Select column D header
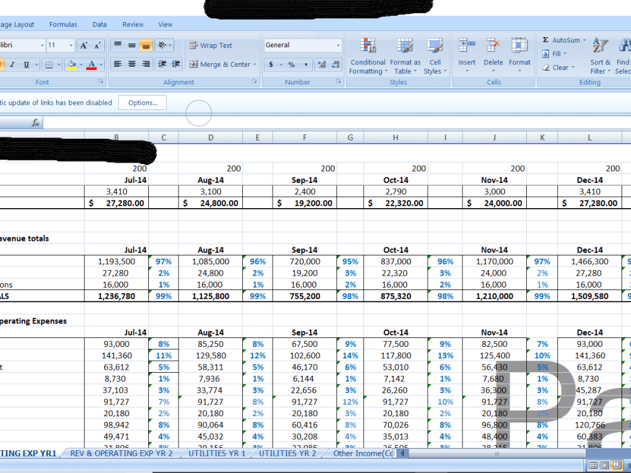Viewport: 631px width, 473px height. [211, 137]
